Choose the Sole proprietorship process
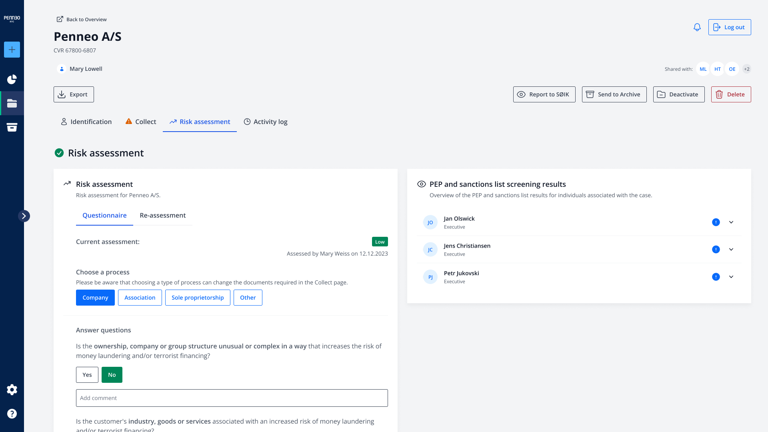This screenshot has width=768, height=432. click(198, 298)
